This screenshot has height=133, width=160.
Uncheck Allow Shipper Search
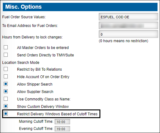pyautogui.click(x=6, y=84)
